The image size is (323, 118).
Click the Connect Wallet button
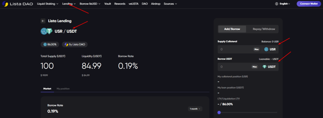308,4
